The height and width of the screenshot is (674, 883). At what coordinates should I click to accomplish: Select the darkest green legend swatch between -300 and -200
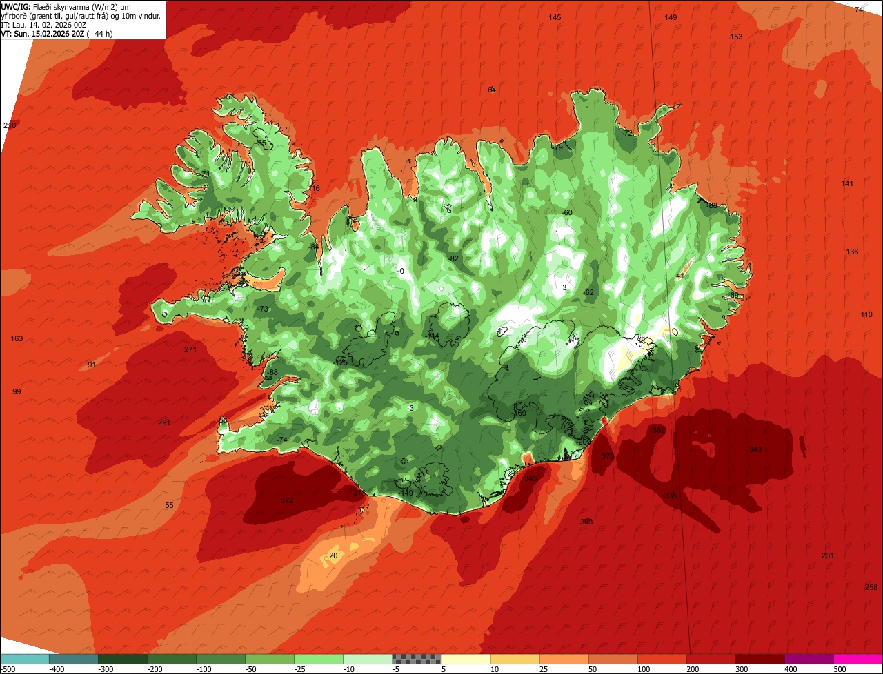(122, 659)
